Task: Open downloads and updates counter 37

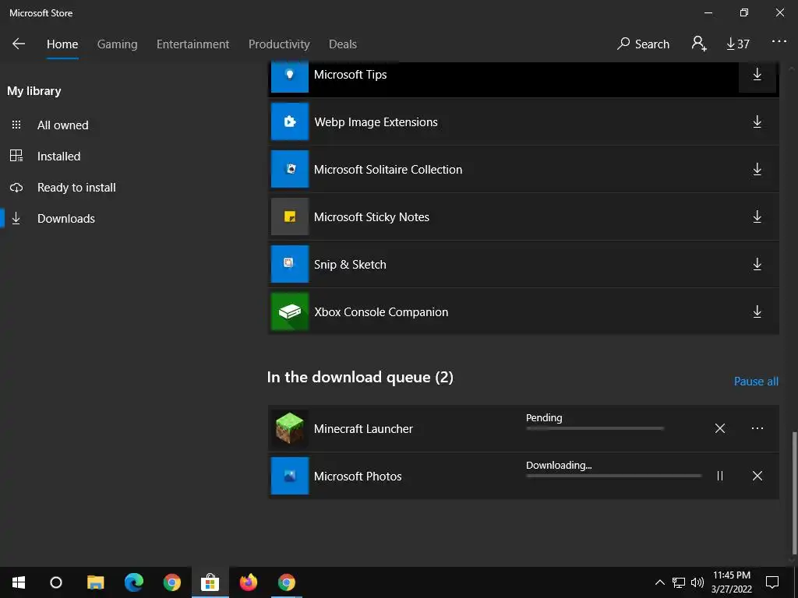Action: tap(737, 44)
